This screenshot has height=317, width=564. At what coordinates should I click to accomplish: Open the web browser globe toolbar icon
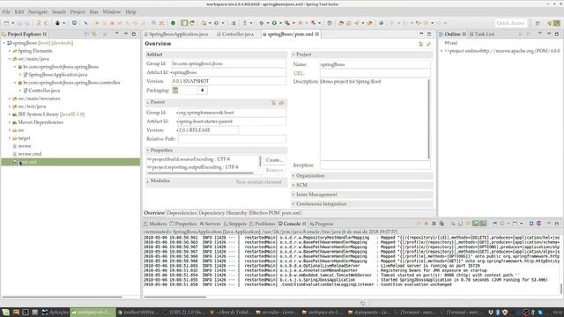[x=381, y=23]
